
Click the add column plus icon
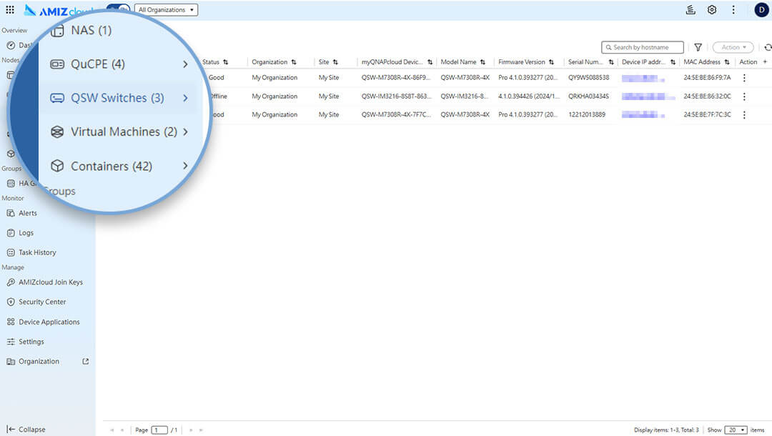point(765,62)
